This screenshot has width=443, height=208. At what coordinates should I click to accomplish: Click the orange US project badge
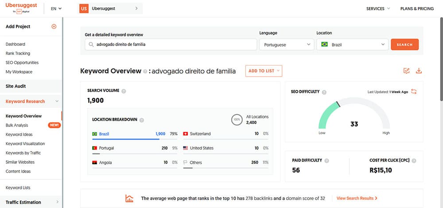pyautogui.click(x=84, y=8)
